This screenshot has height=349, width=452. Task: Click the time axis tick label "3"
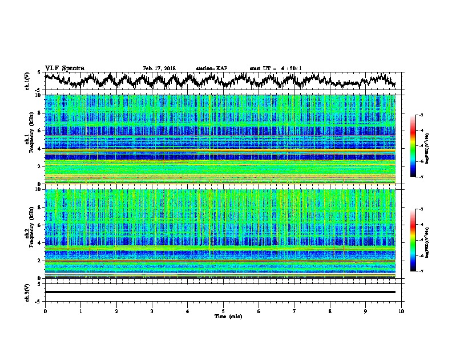[x=152, y=311]
